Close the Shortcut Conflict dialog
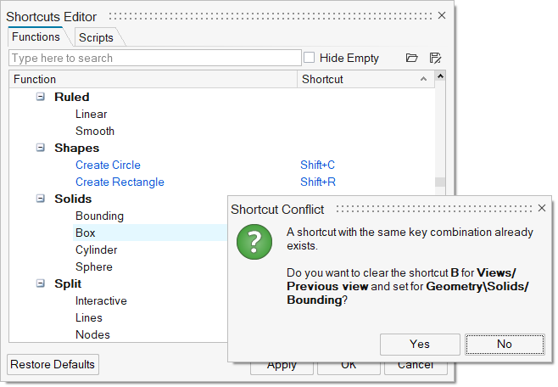Image resolution: width=558 pixels, height=387 pixels. (542, 208)
